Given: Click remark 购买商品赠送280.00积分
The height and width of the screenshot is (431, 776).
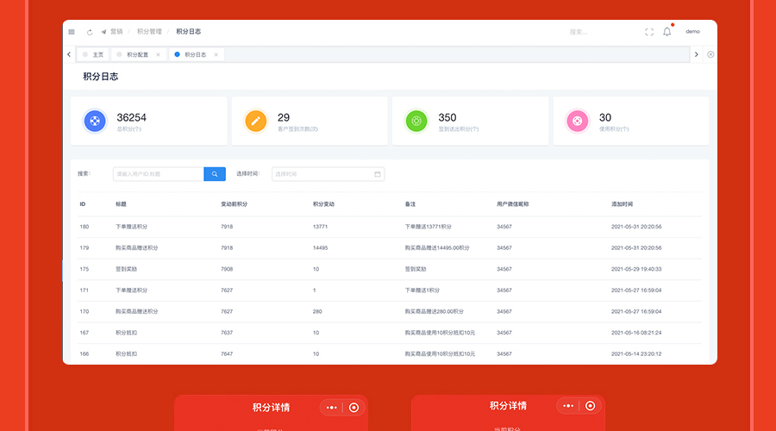Looking at the screenshot, I should coord(434,312).
